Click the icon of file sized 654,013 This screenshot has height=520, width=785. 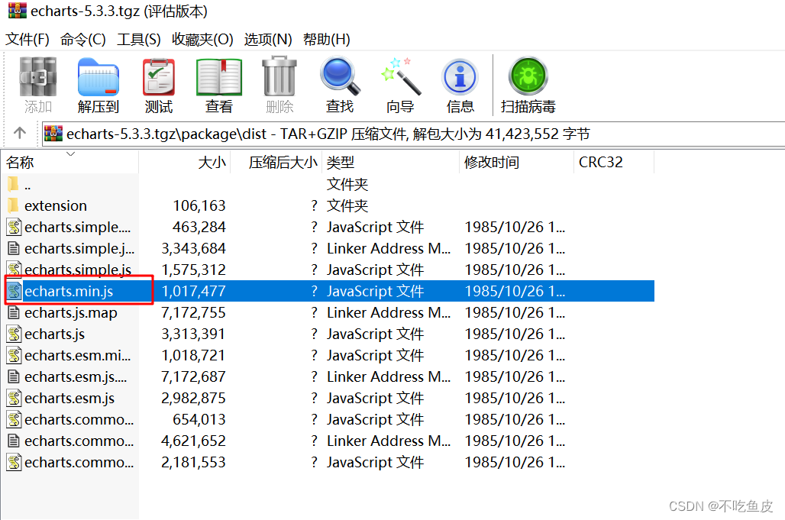coord(14,419)
